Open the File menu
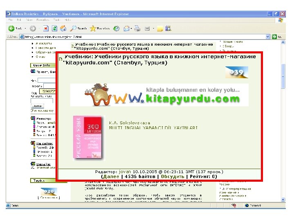Viewport: 294px width, 220px height. pos(10,20)
